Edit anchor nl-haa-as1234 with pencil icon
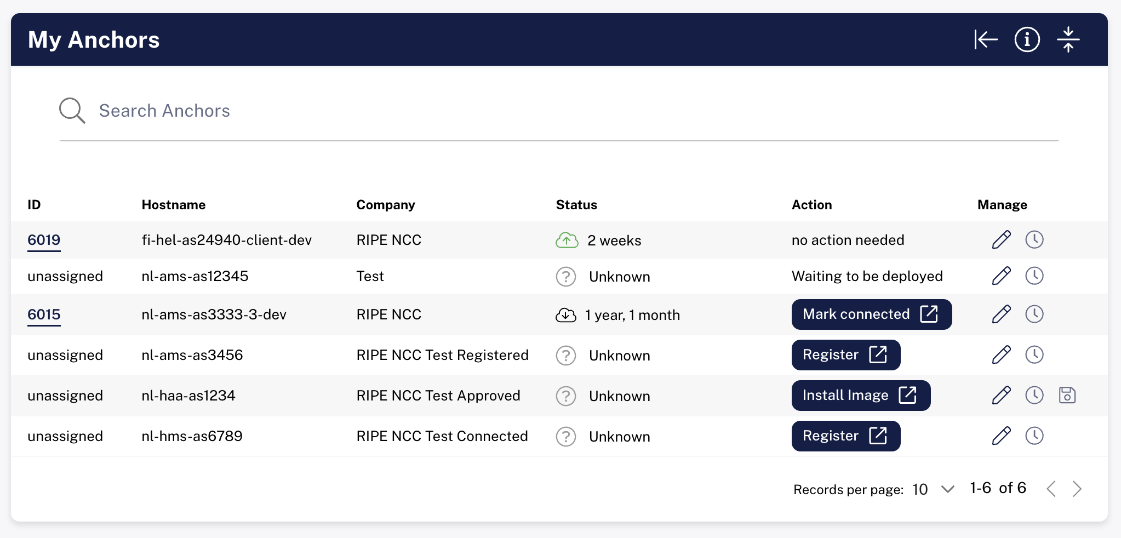Image resolution: width=1121 pixels, height=538 pixels. [1001, 396]
